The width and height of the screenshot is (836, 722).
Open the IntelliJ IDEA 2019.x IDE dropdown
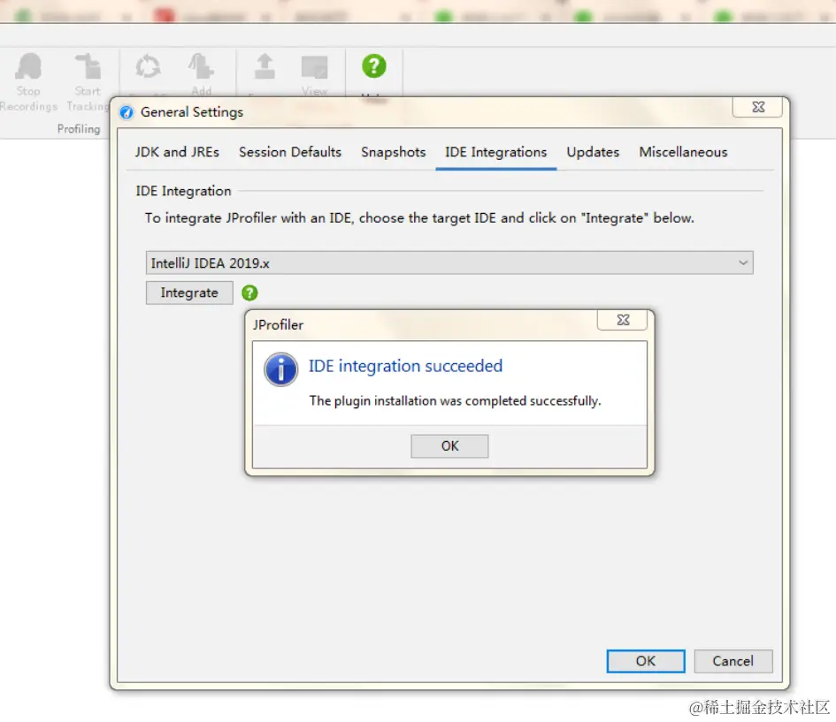449,263
